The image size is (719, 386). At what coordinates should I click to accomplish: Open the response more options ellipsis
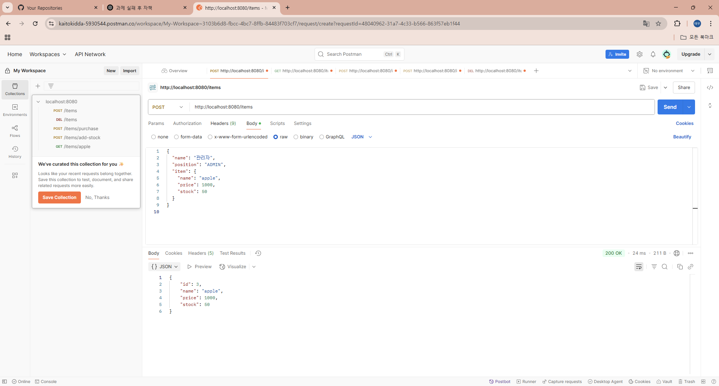point(691,253)
